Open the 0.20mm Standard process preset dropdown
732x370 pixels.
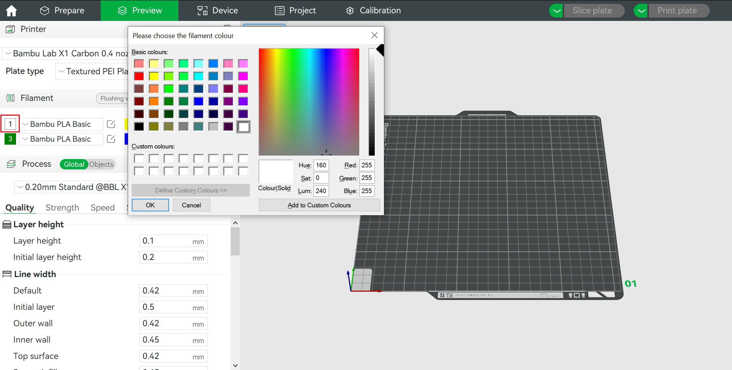(x=72, y=187)
